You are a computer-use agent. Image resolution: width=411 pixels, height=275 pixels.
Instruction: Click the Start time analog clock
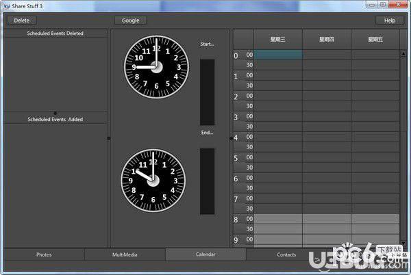coord(156,67)
